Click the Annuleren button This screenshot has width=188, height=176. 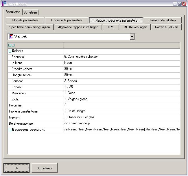(x=45, y=168)
